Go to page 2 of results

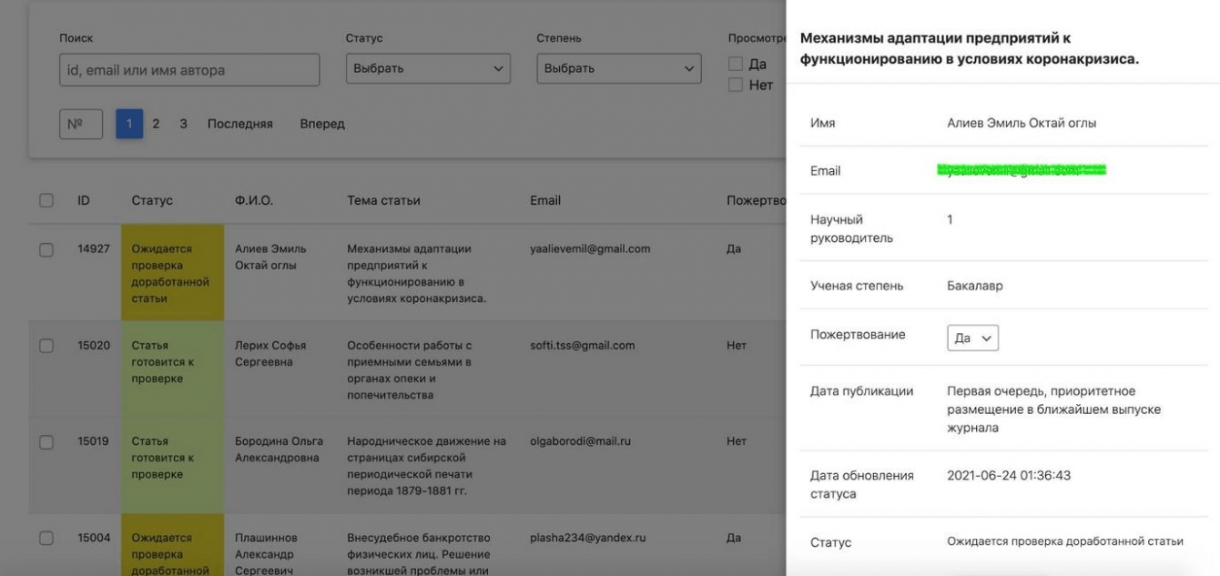pyautogui.click(x=156, y=124)
